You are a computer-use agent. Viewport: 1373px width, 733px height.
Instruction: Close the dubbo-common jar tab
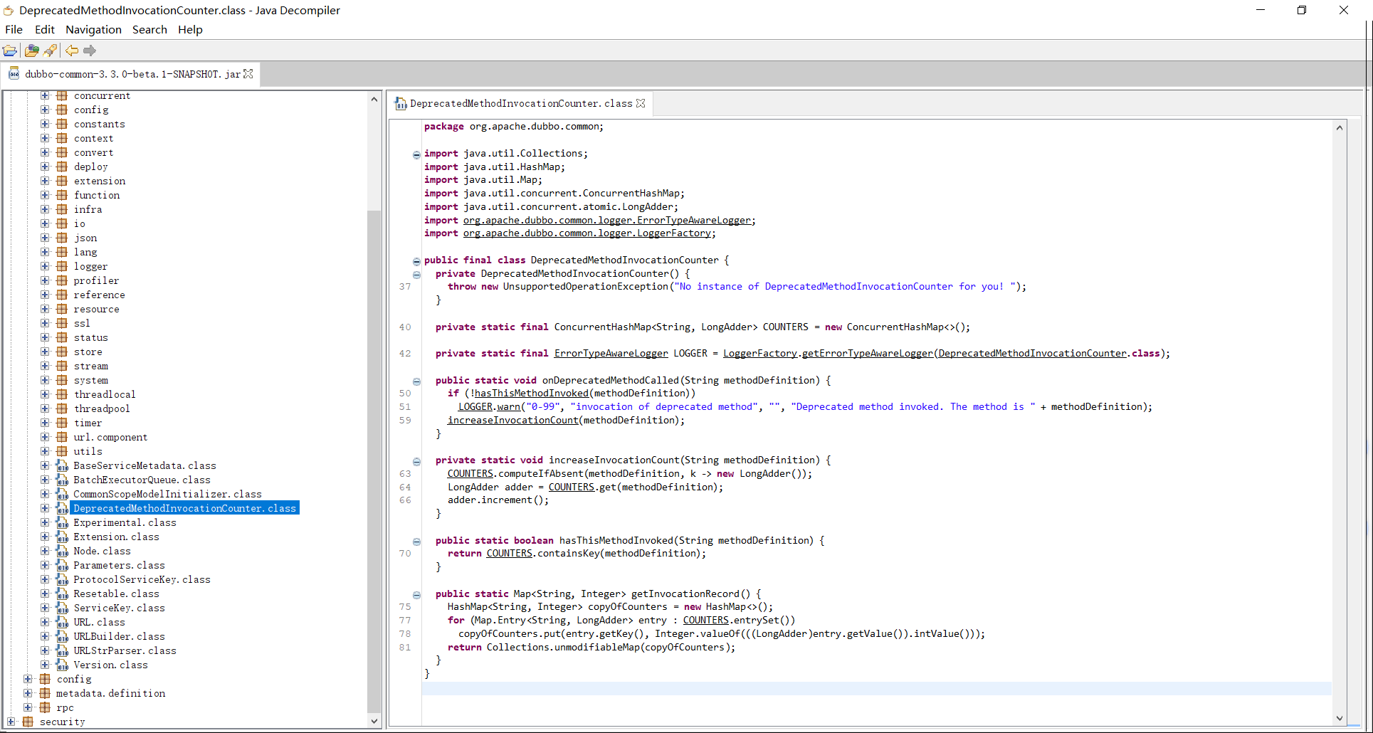(248, 73)
